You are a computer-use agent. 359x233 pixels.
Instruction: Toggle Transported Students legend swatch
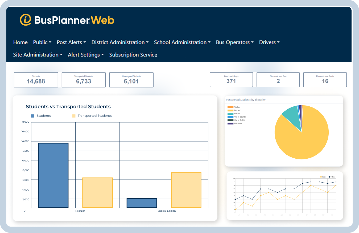coord(74,116)
